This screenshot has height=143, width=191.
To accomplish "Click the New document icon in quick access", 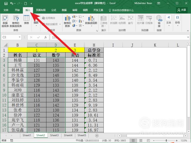I will (26, 4).
